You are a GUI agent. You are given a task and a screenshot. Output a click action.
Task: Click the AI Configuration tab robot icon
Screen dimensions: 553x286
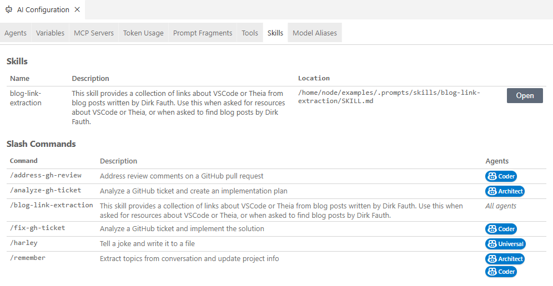[9, 10]
